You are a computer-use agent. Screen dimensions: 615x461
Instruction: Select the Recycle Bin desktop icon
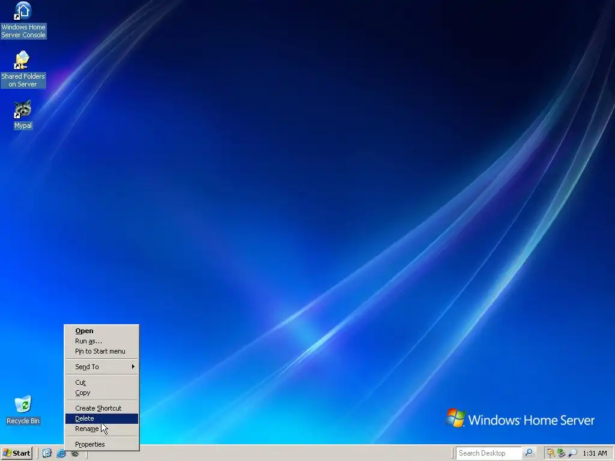[23, 410]
